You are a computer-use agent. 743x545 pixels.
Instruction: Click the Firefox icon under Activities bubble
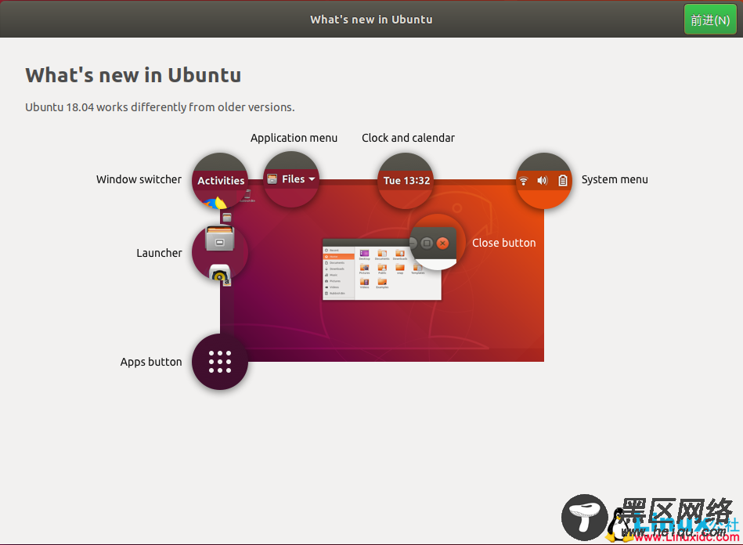click(x=215, y=204)
